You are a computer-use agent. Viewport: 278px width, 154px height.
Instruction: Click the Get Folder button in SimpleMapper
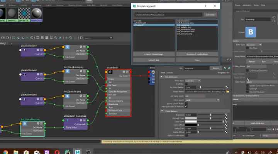pyautogui.click(x=210, y=15)
